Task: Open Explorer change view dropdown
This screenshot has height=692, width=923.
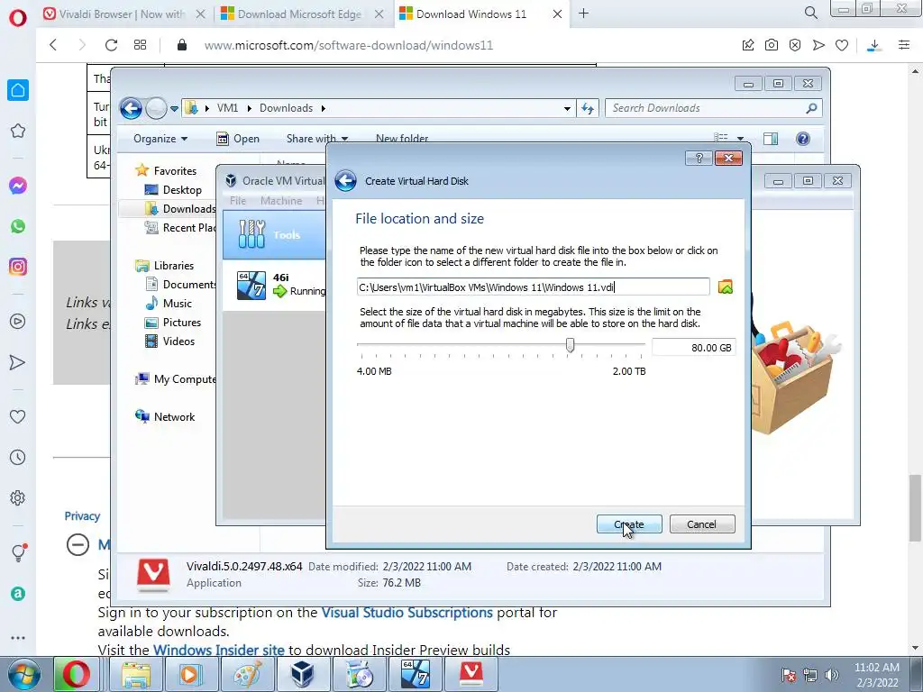Action: click(x=740, y=139)
